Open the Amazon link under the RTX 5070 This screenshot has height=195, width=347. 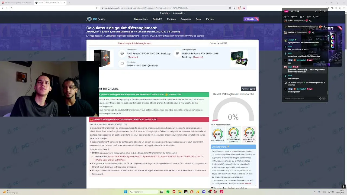(198, 57)
